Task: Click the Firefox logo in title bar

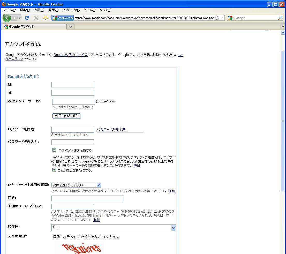Action: (3, 4)
